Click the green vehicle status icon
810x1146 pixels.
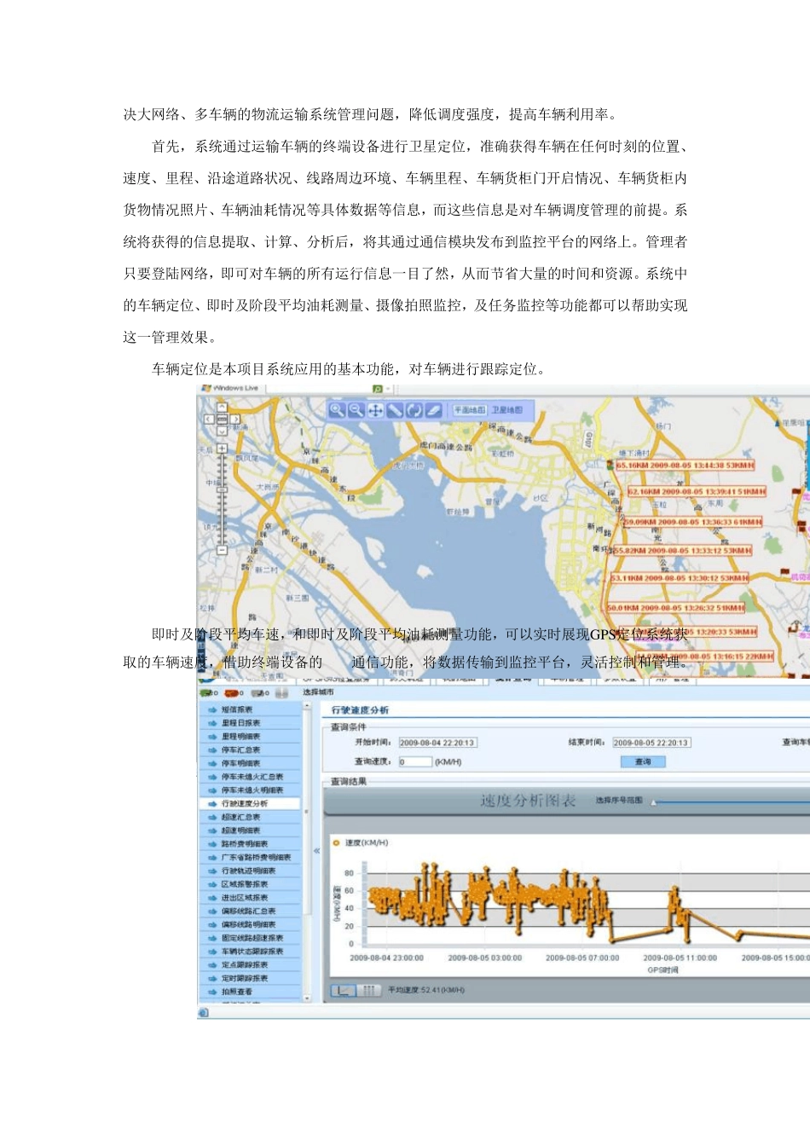coord(207,693)
